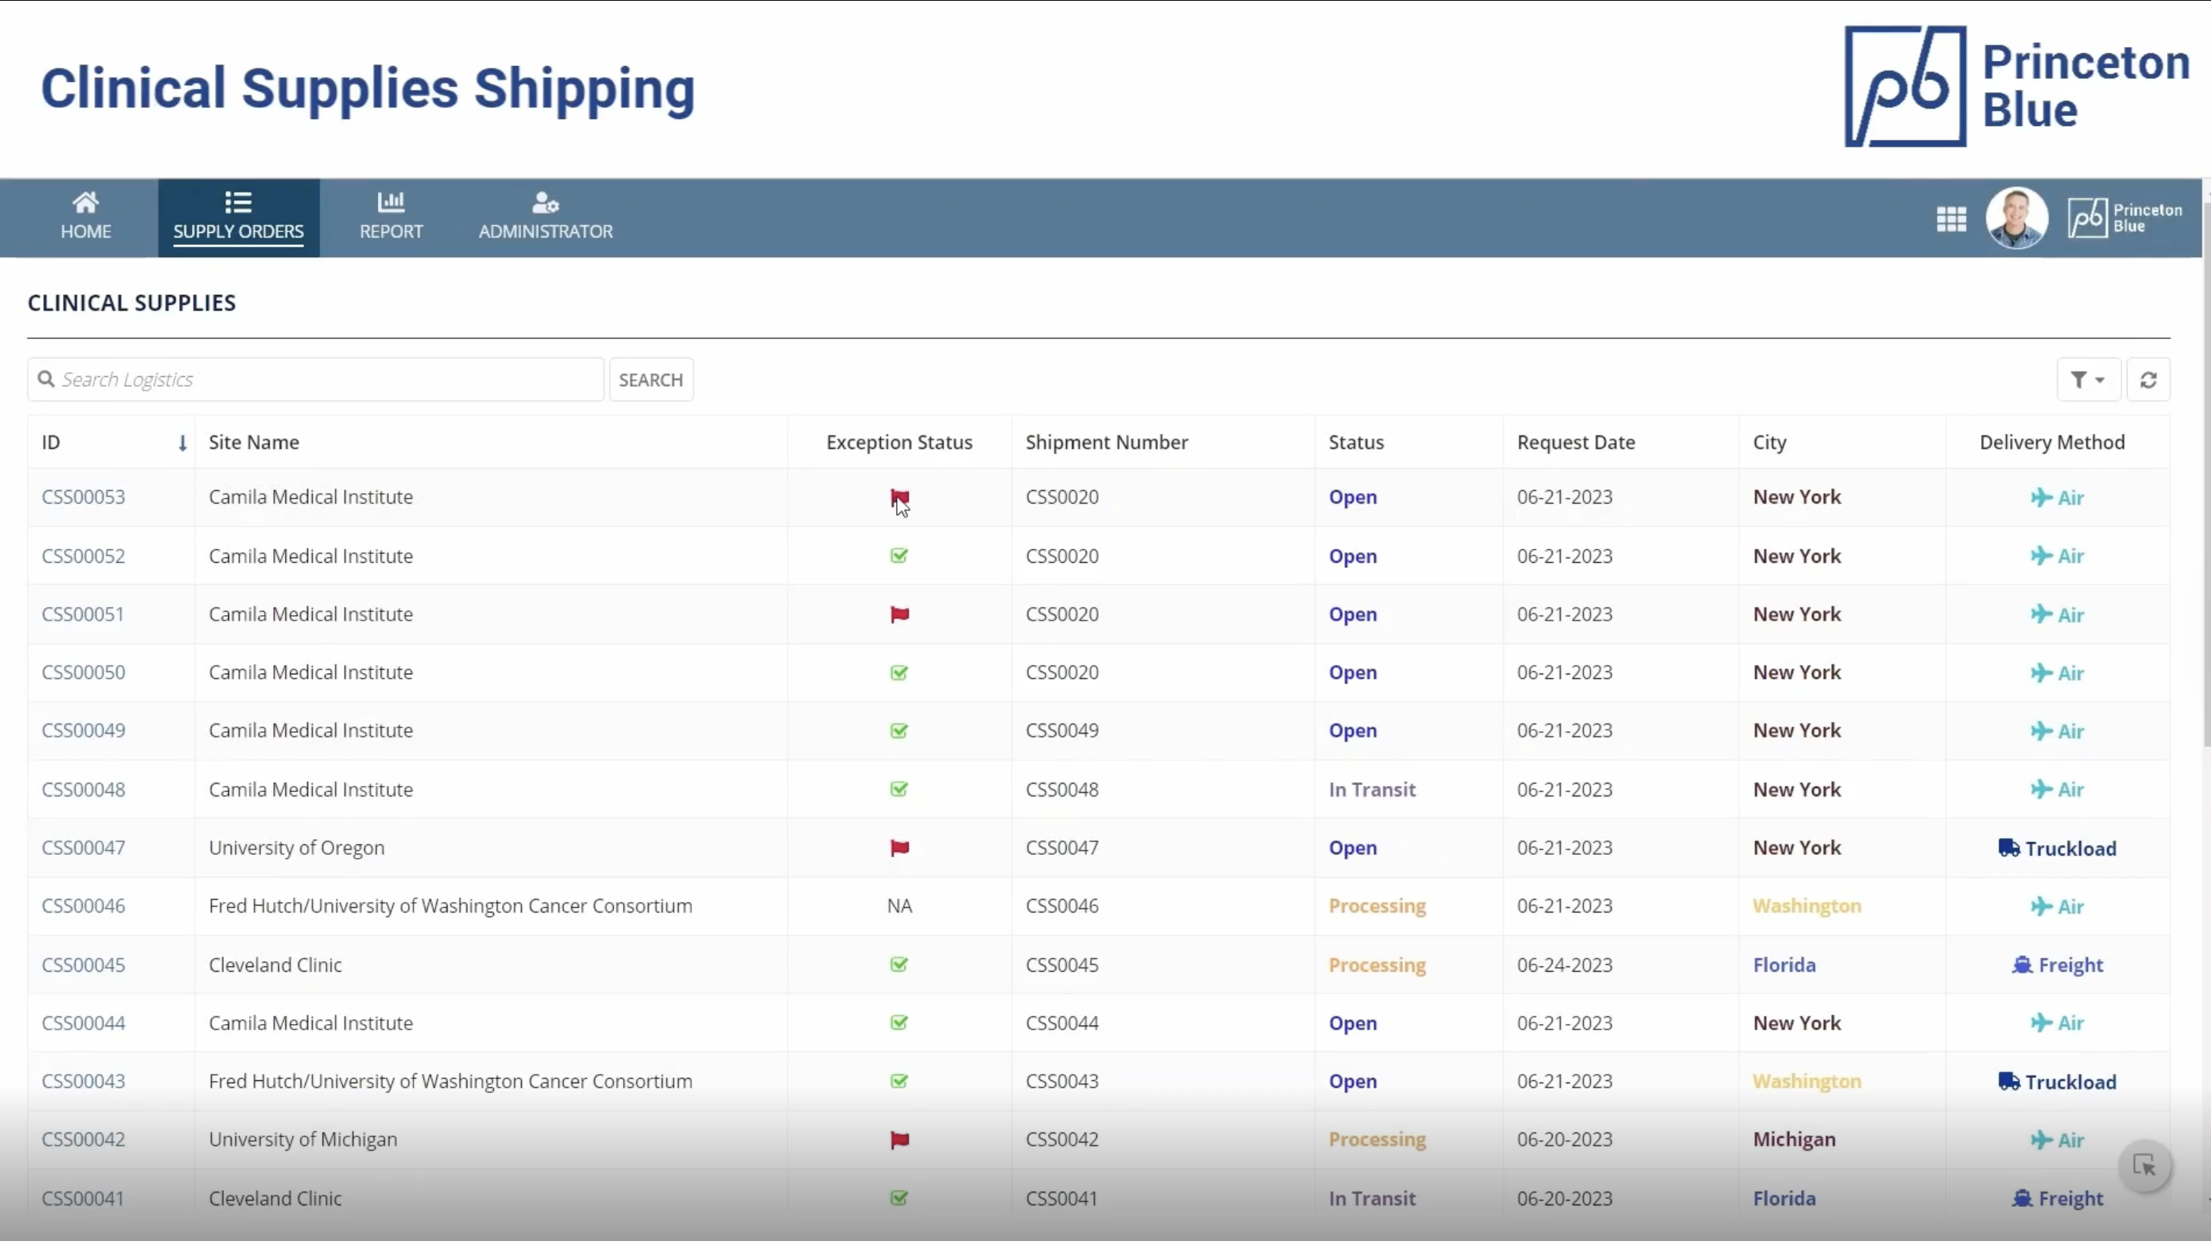The width and height of the screenshot is (2211, 1241).
Task: Open the REPORT tab
Action: pyautogui.click(x=391, y=217)
